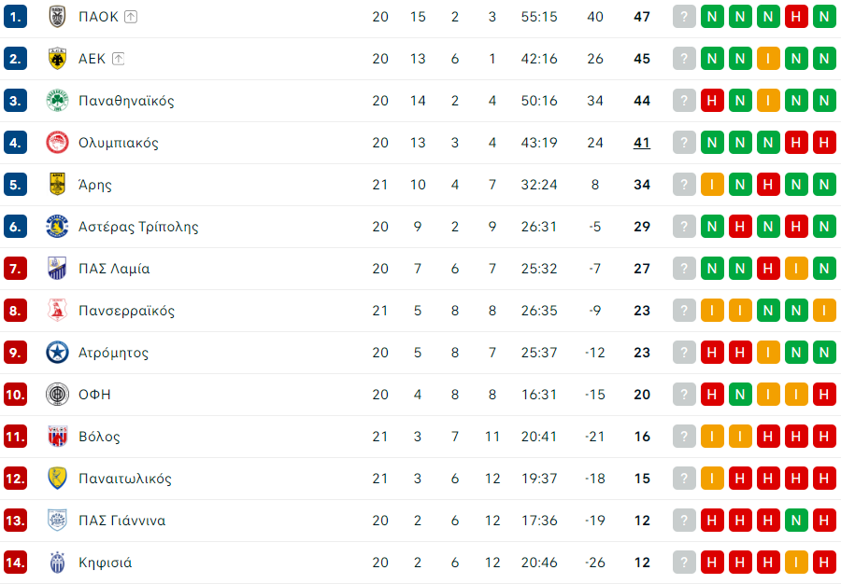Screen dimensions: 841x584
Task: Click the red H form badge for ΠΑΟΚ
Action: (796, 17)
